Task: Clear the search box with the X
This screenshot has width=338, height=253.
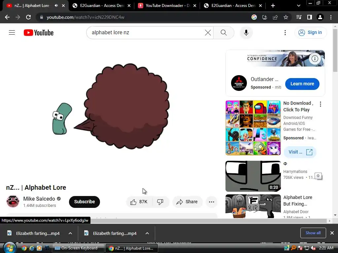Action: point(208,33)
